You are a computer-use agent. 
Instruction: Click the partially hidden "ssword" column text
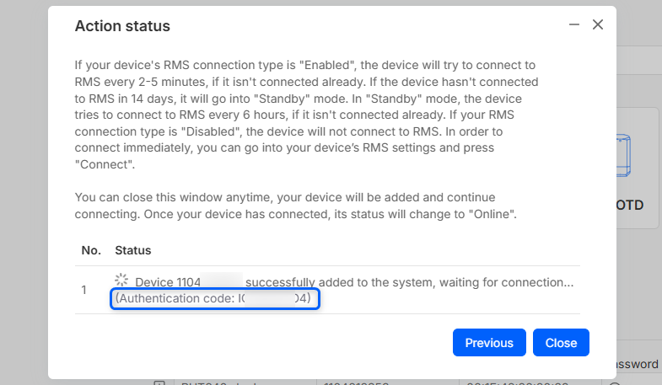coord(638,364)
